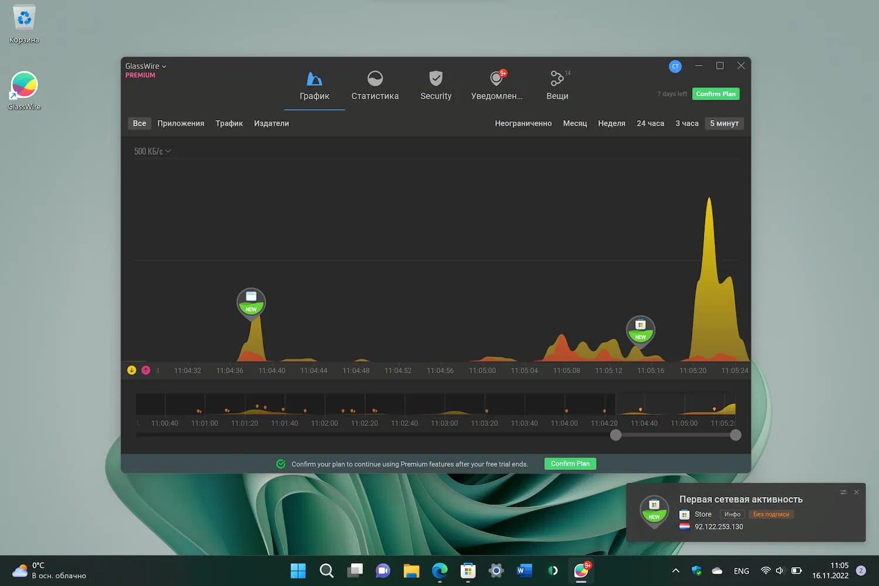
Task: Click the small Store app icon in notification
Action: 684,515
